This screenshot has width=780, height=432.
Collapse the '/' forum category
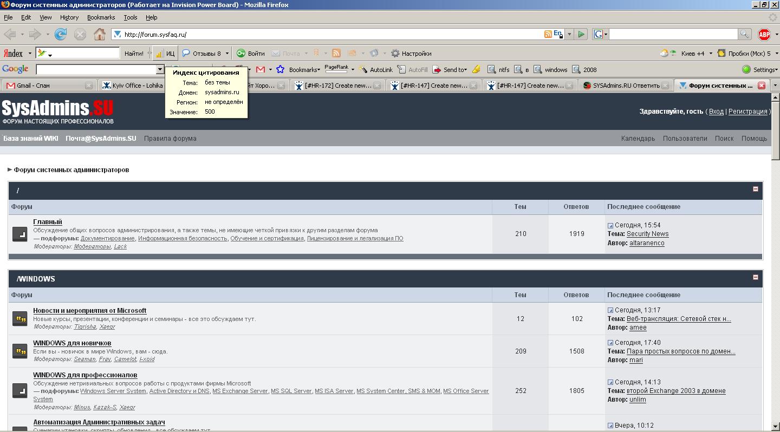click(755, 189)
